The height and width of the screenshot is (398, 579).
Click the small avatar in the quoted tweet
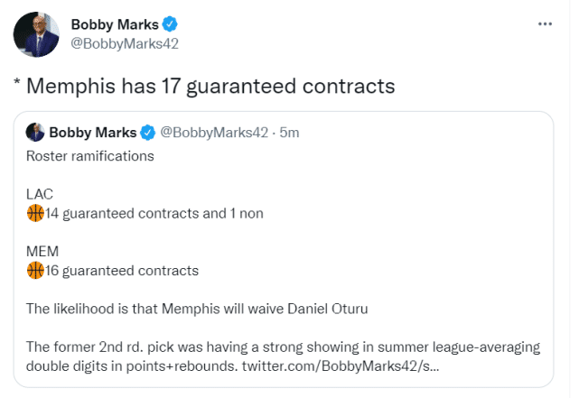35,133
